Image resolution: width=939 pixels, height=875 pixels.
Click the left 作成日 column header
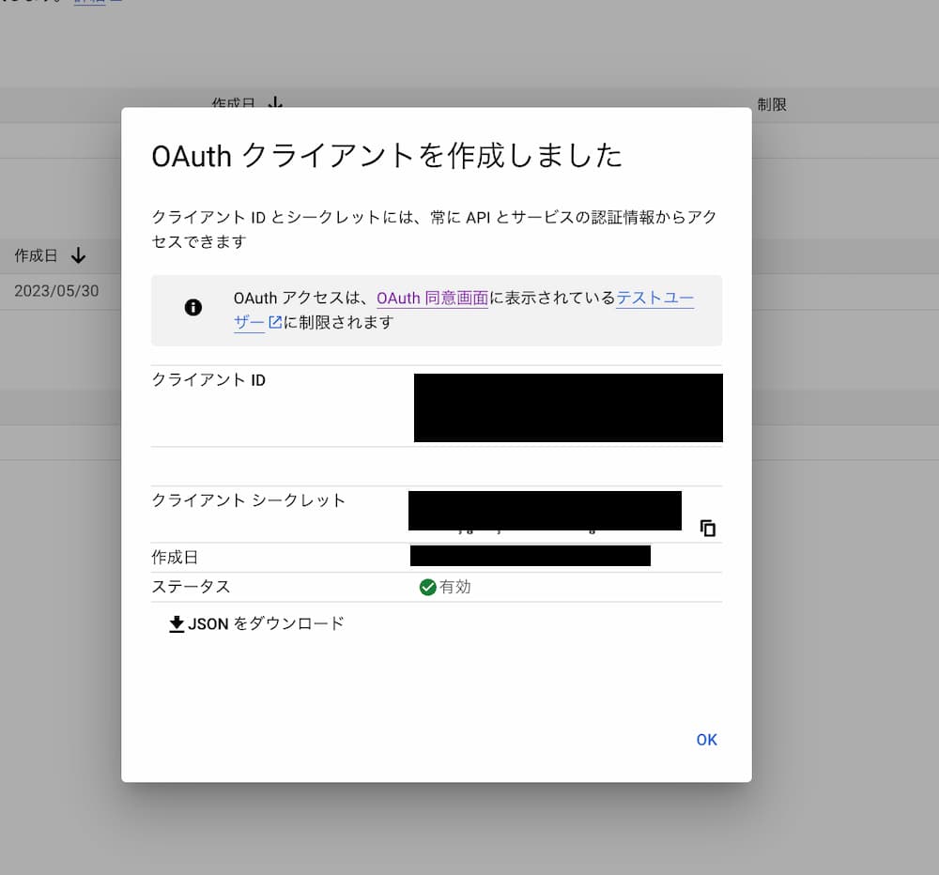38,255
